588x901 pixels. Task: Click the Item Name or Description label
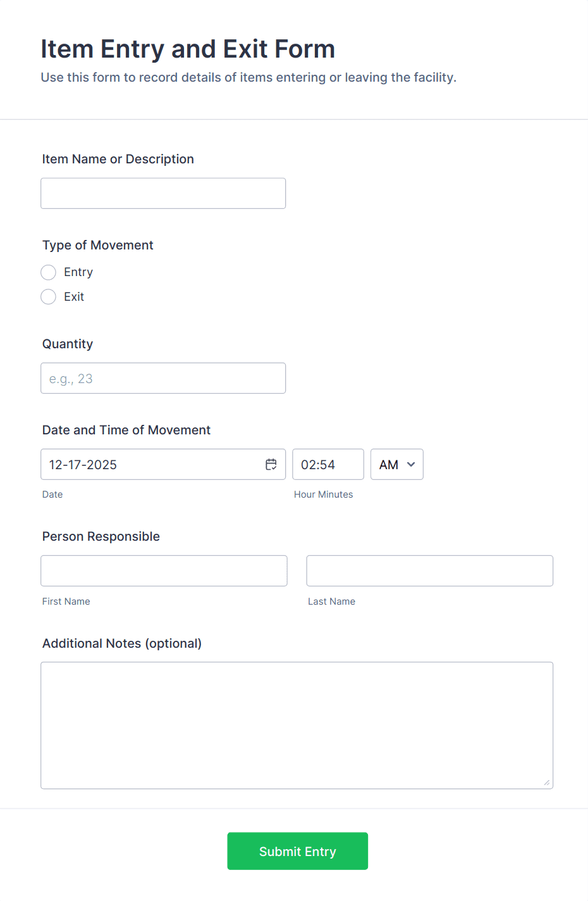click(118, 159)
